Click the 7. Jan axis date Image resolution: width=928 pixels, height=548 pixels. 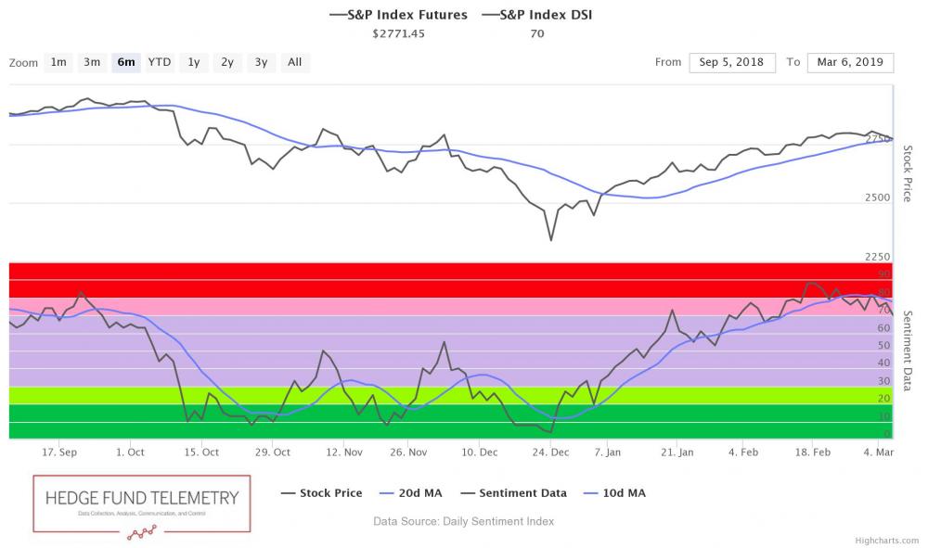(608, 452)
